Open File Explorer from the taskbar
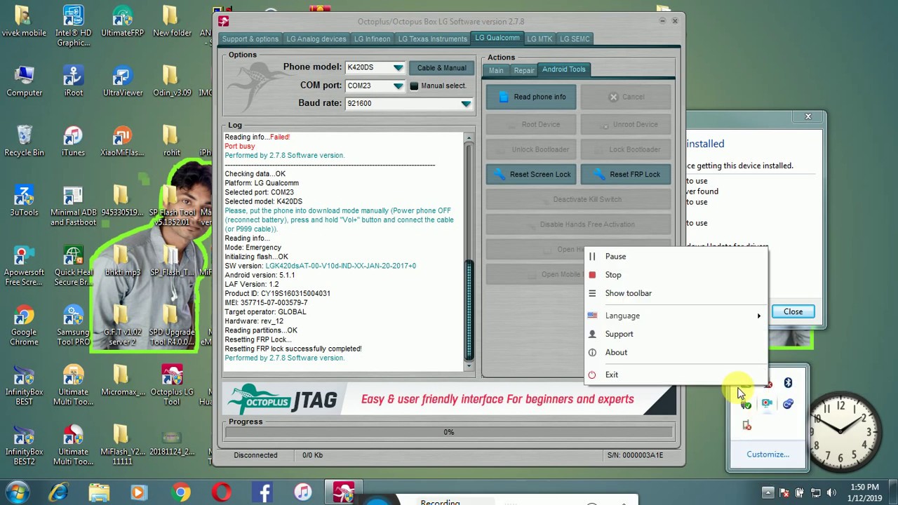898x505 pixels. (x=99, y=493)
